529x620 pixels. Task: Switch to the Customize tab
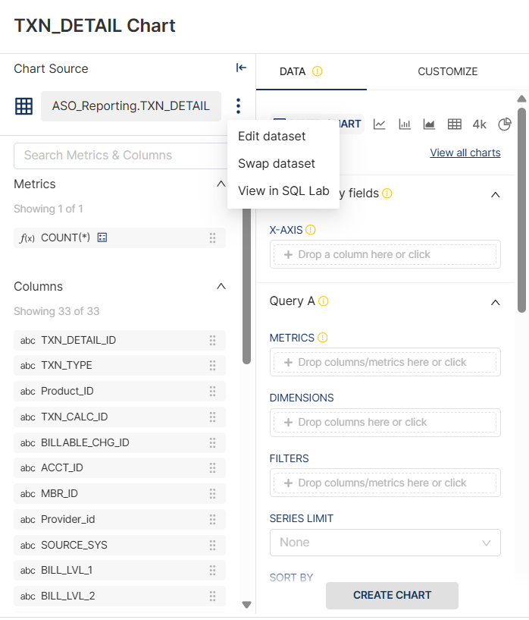447,71
